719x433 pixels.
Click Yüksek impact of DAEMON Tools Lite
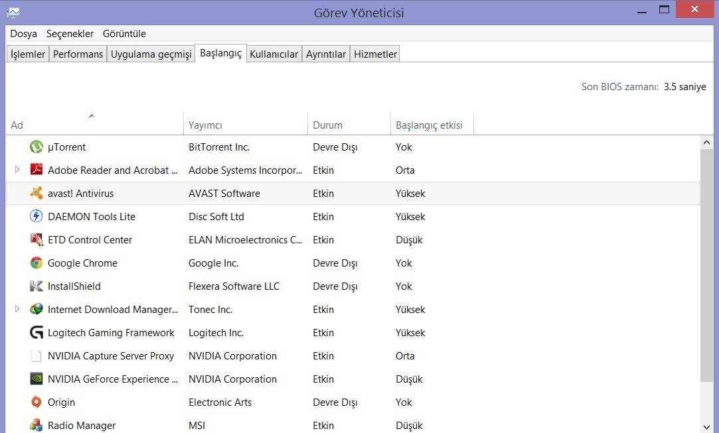pos(410,217)
